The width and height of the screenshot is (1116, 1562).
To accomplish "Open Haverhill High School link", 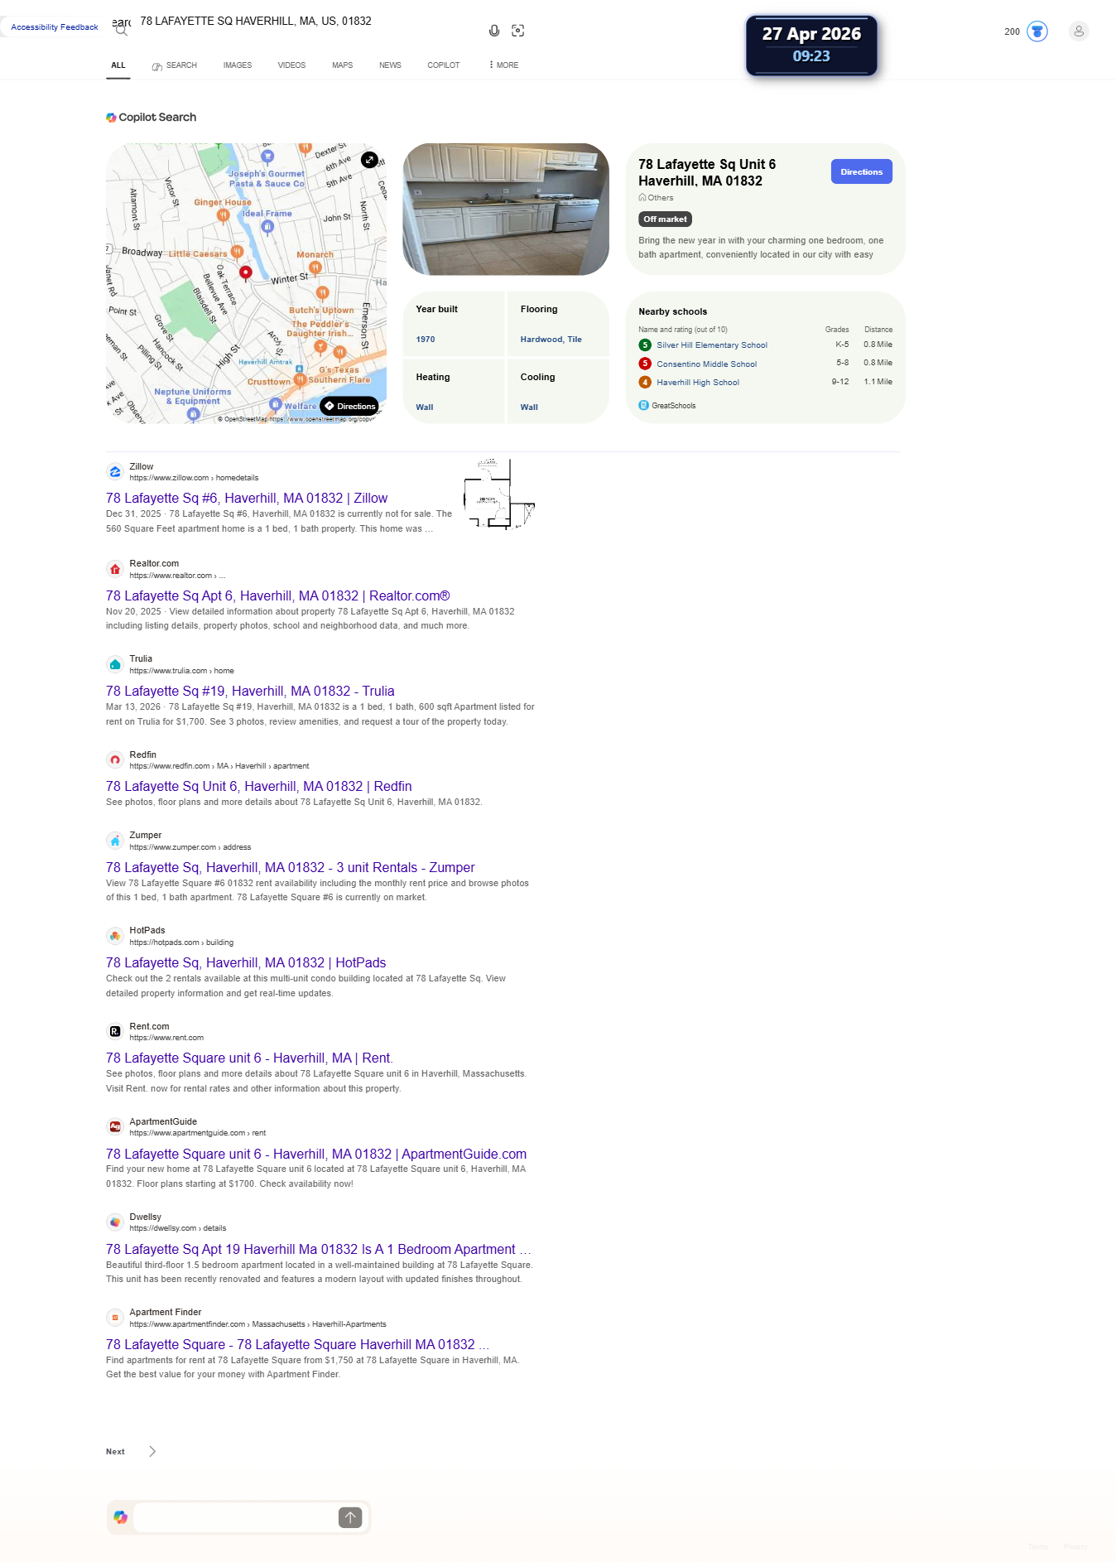I will click(698, 383).
